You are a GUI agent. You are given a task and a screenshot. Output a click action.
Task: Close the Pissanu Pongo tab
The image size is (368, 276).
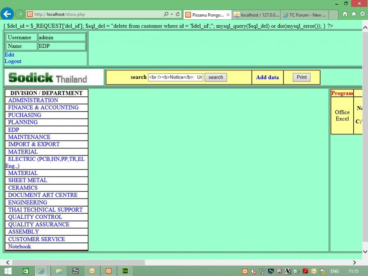click(228, 15)
